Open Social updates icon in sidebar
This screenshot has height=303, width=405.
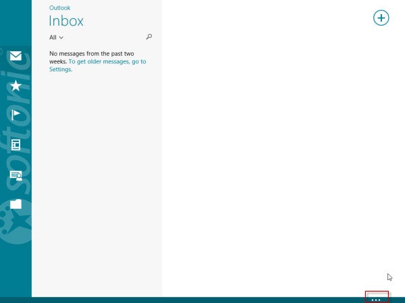16,176
